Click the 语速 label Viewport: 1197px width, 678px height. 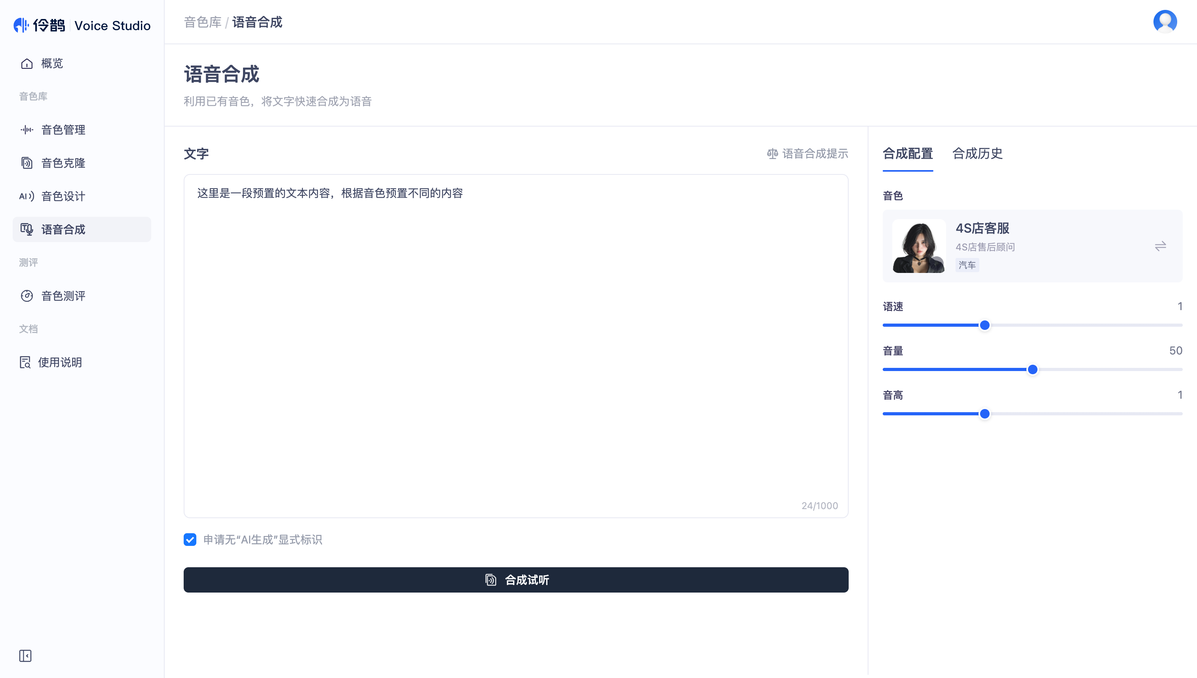(x=893, y=307)
